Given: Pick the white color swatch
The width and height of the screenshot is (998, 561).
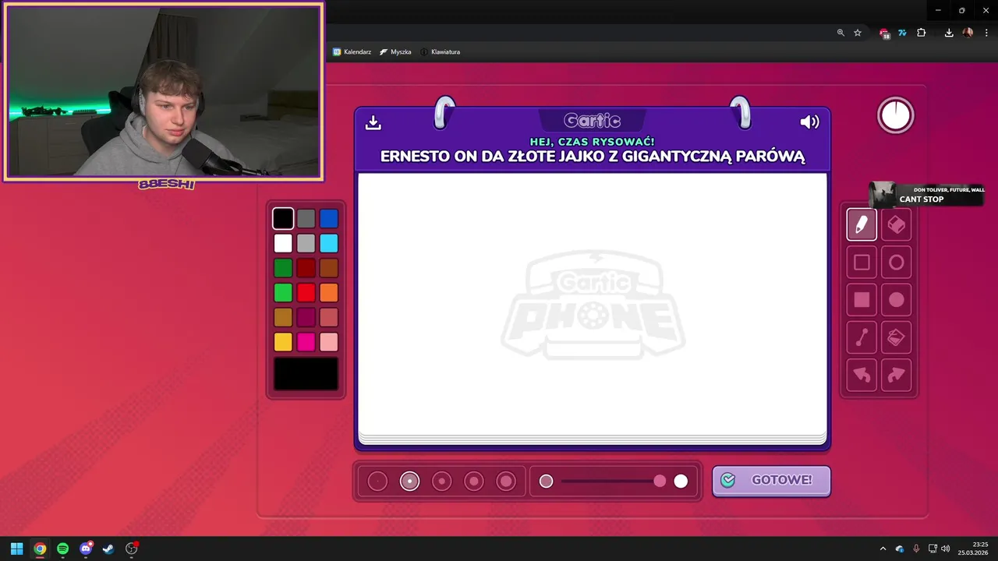Looking at the screenshot, I should pyautogui.click(x=283, y=243).
